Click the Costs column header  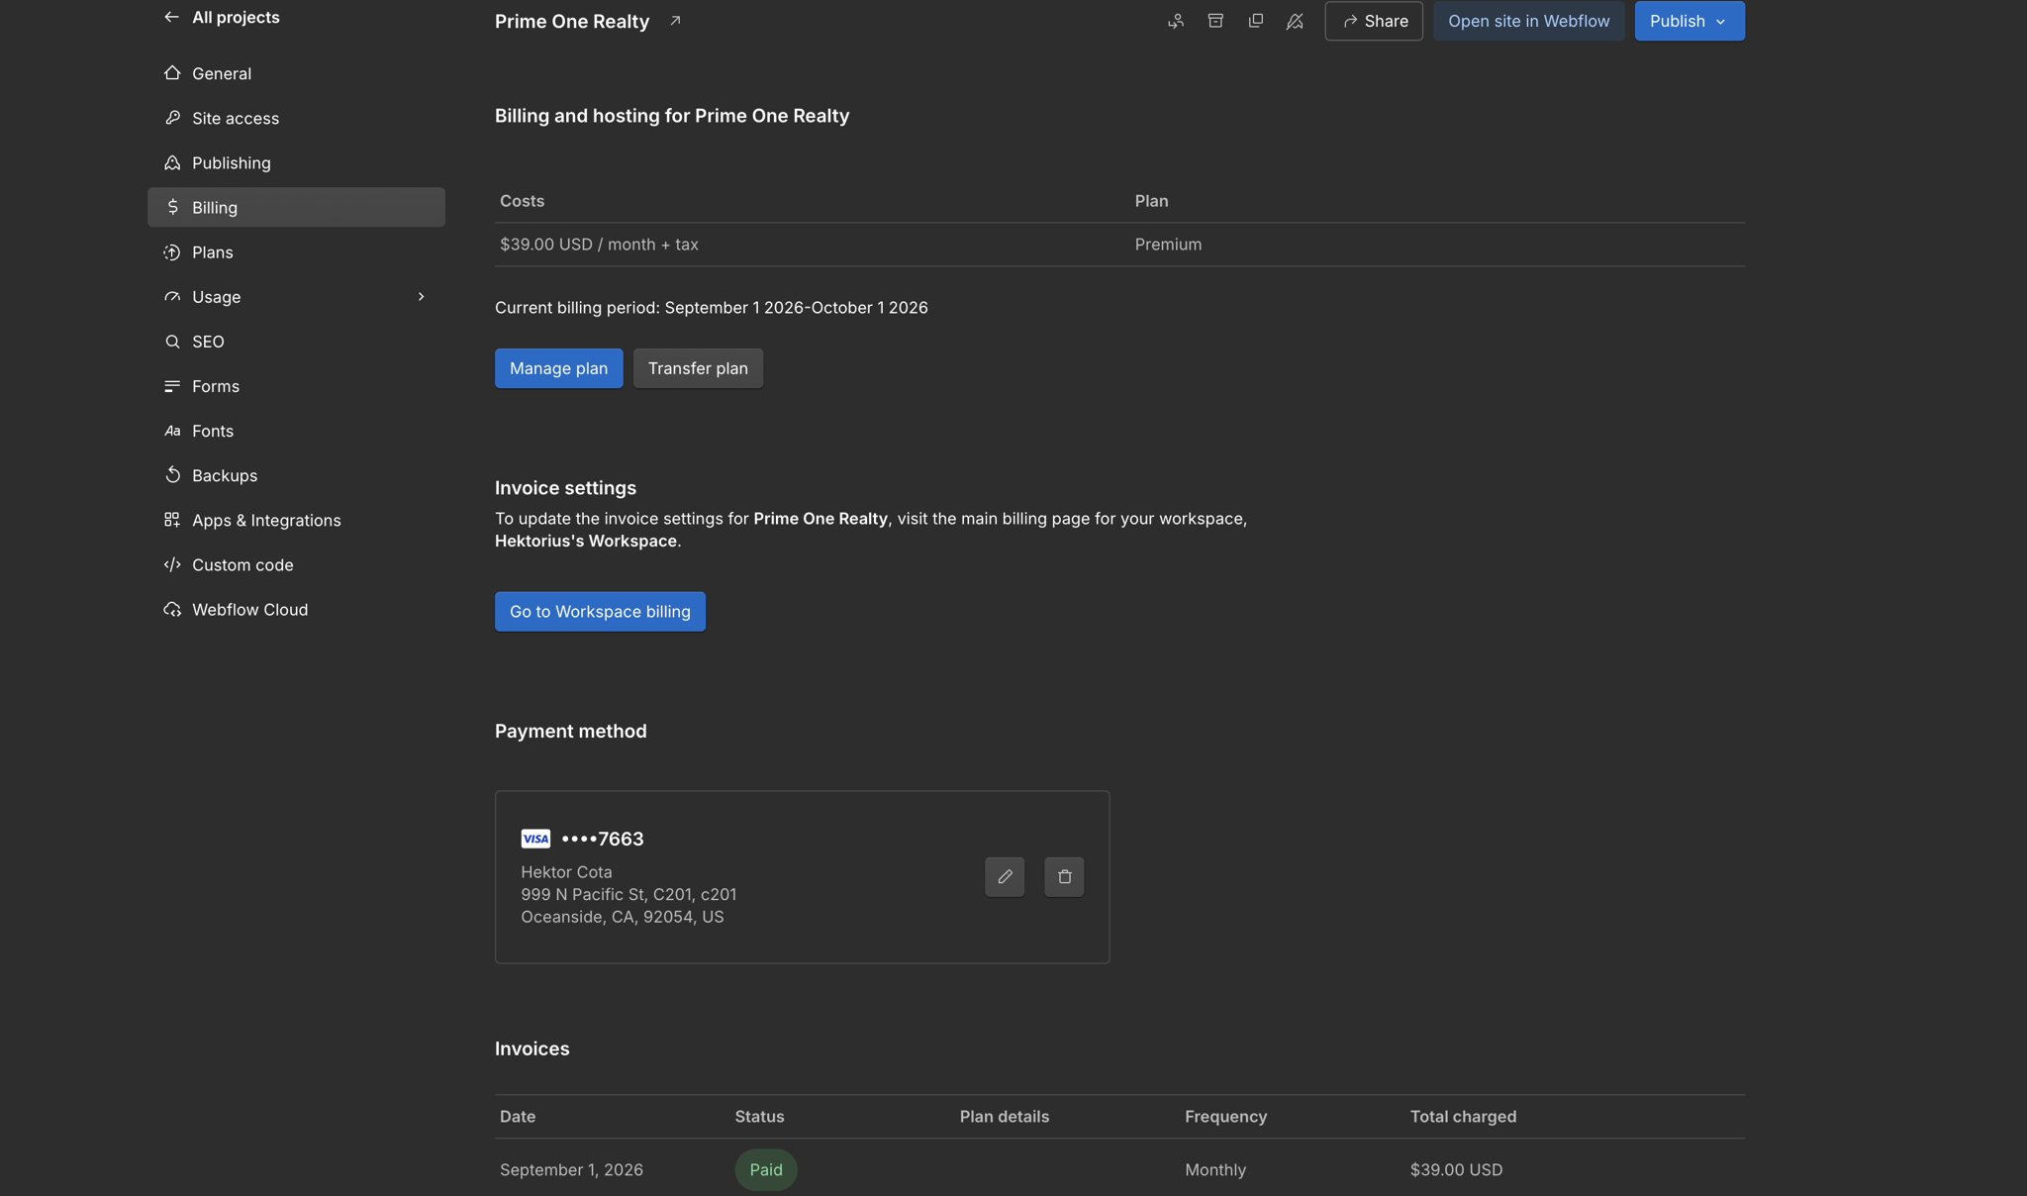(522, 200)
